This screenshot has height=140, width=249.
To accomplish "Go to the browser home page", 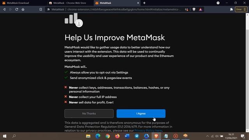I will coord(23,9).
